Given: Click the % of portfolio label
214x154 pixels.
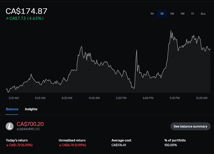Looking at the screenshot, I should click(175, 140).
